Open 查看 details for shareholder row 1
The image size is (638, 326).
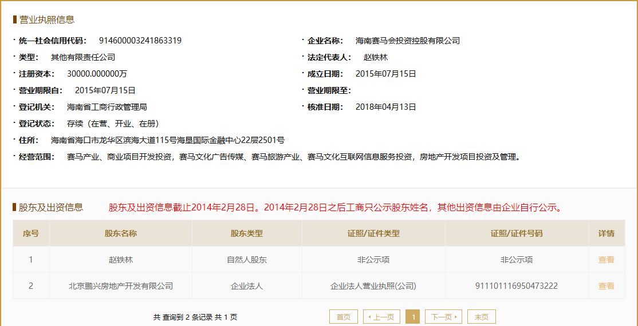(606, 260)
